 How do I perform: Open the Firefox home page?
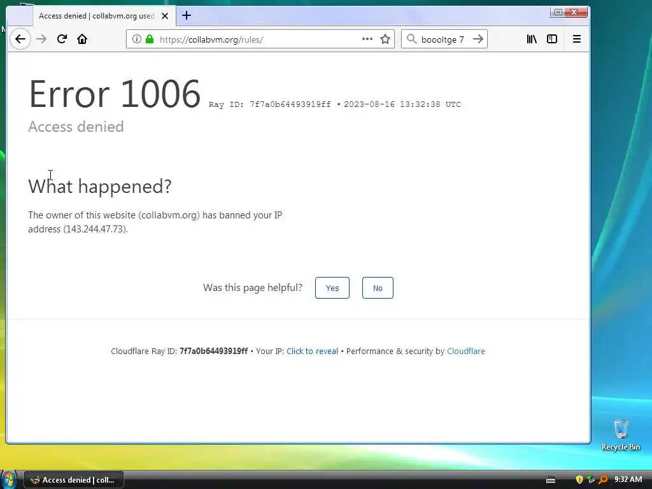pyautogui.click(x=82, y=39)
